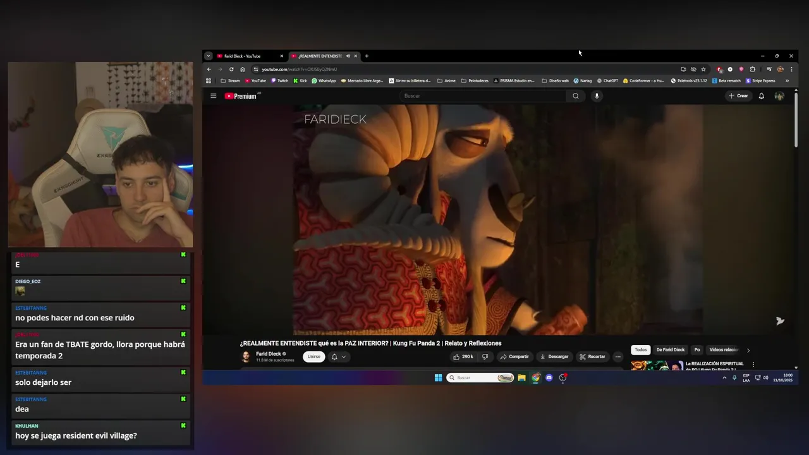Toggle channel notification bell next to Unirse

334,356
